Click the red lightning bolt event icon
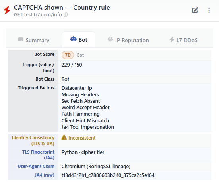 pos(7,10)
